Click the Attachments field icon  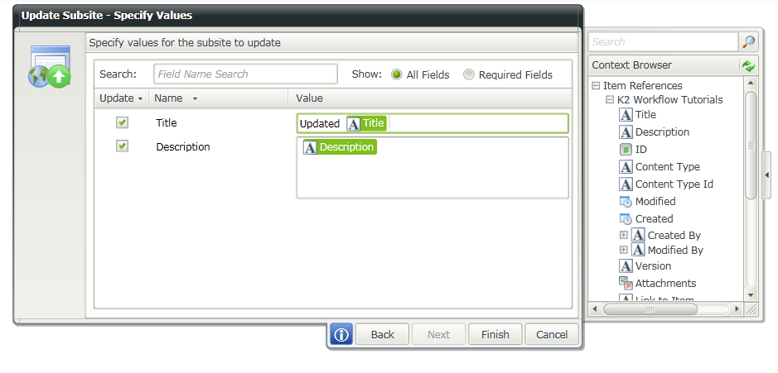coord(626,284)
